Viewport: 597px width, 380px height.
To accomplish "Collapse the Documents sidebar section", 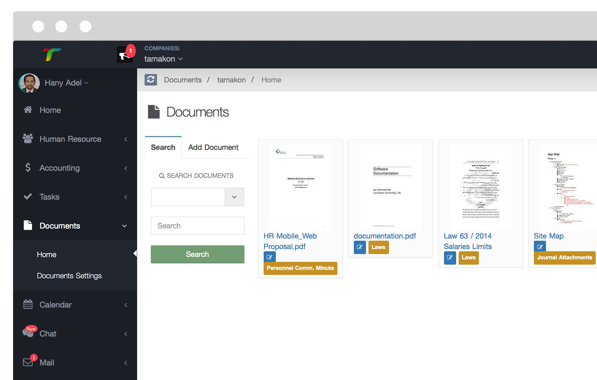I will 60,226.
